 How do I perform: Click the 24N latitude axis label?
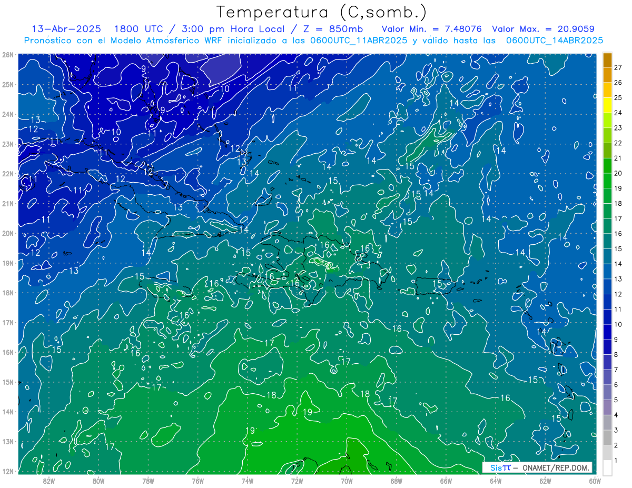pos(8,114)
